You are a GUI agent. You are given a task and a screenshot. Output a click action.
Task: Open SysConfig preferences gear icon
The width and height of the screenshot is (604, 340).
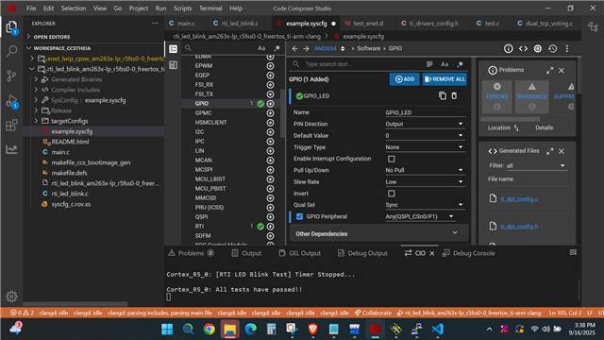pos(538,48)
